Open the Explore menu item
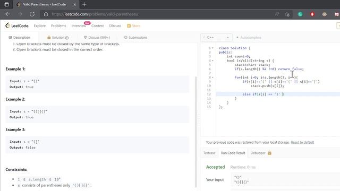 40,26
